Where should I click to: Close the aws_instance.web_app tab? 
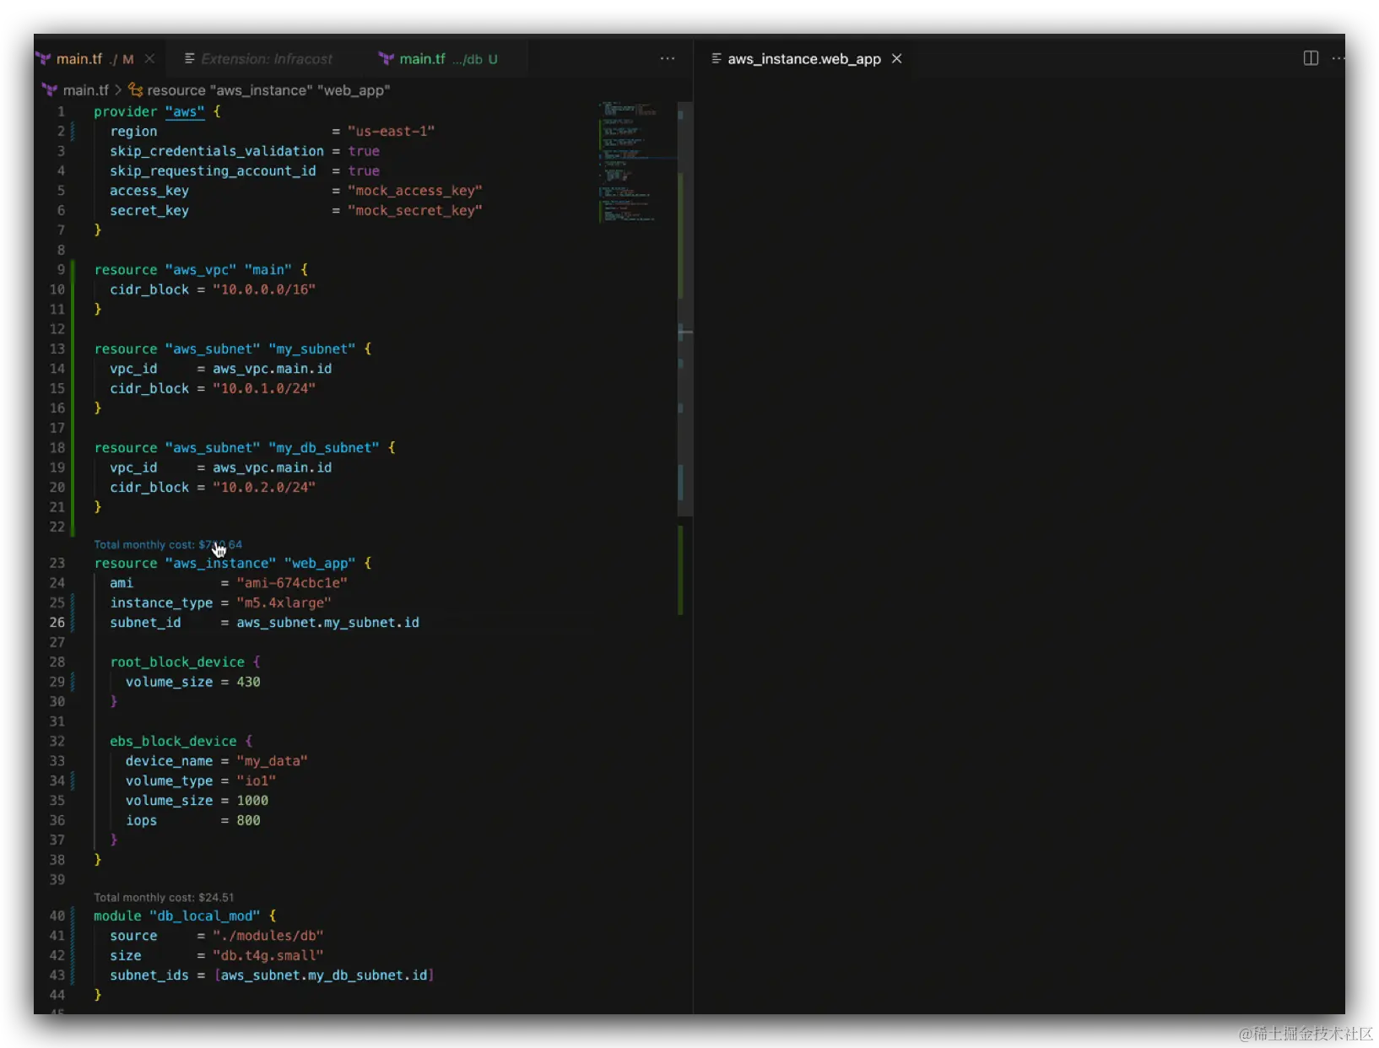897,59
